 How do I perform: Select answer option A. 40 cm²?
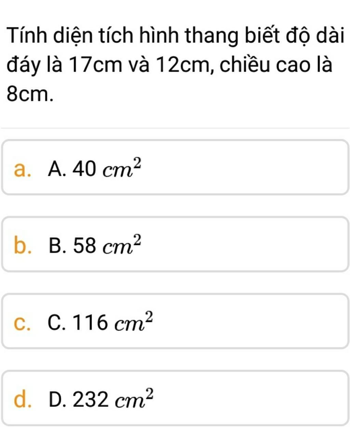(x=175, y=167)
